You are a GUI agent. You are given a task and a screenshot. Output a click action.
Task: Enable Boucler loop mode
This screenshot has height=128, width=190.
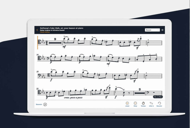point(159,104)
